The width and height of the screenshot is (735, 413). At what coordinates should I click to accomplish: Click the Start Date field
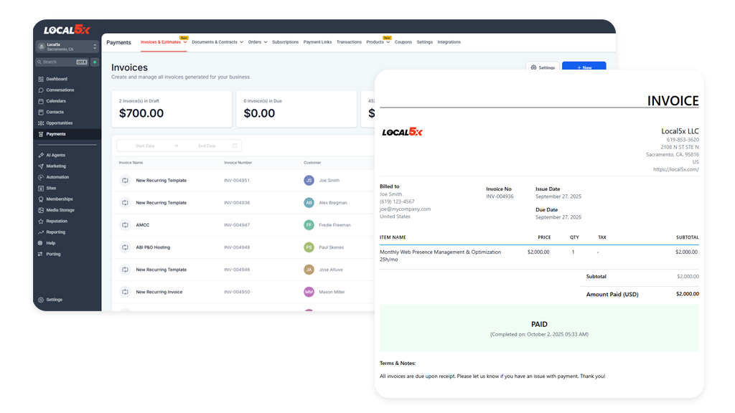coord(145,146)
